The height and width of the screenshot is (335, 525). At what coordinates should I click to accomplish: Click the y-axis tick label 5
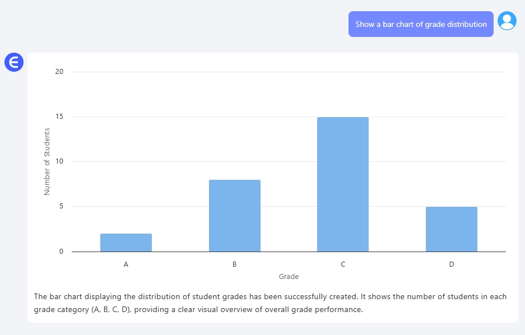(x=62, y=206)
